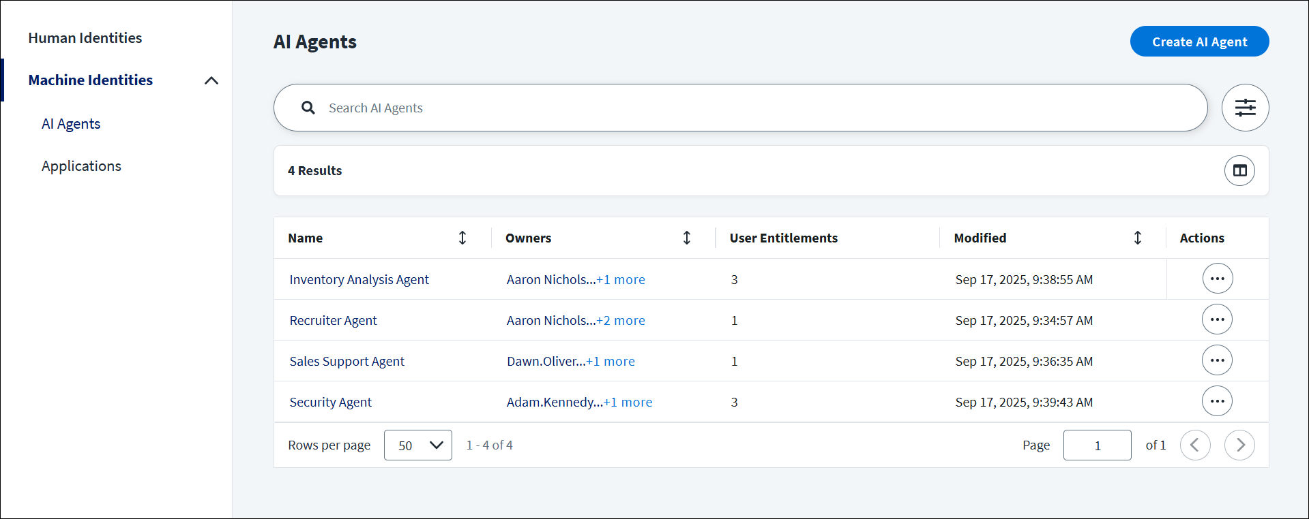Sort the table by Owners column

pos(687,238)
